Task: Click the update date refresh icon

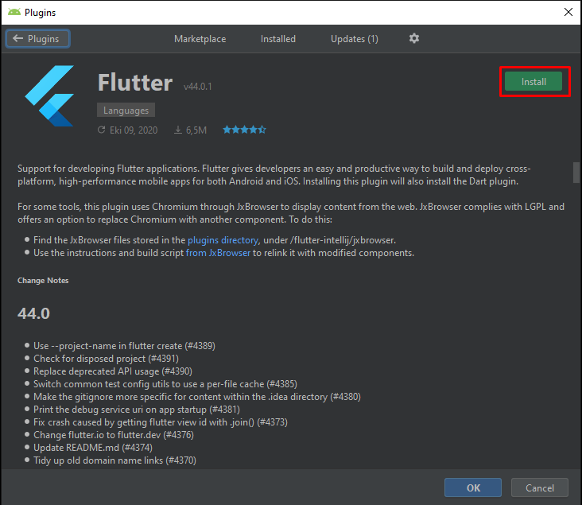Action: coord(101,130)
